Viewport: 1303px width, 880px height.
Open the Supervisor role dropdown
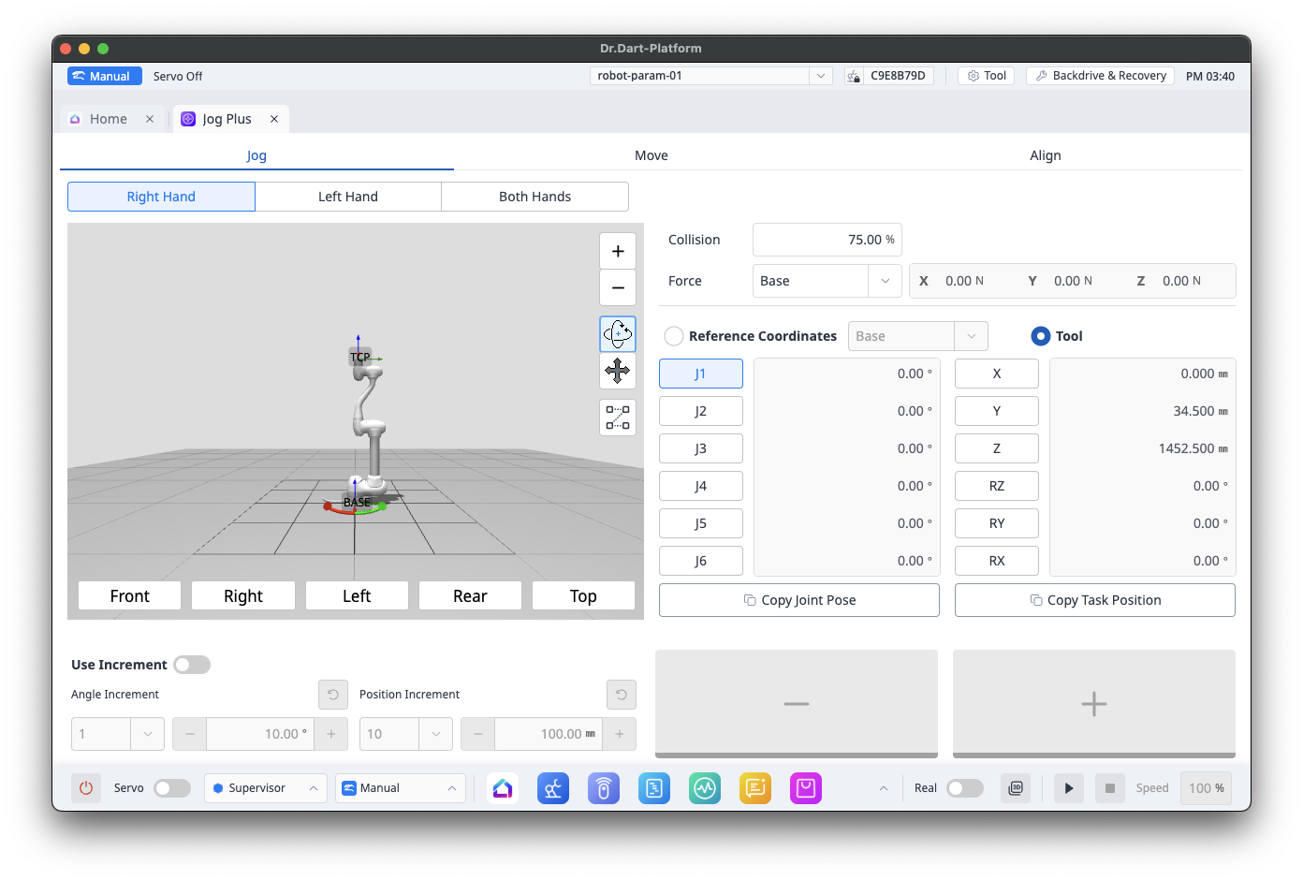(x=266, y=788)
